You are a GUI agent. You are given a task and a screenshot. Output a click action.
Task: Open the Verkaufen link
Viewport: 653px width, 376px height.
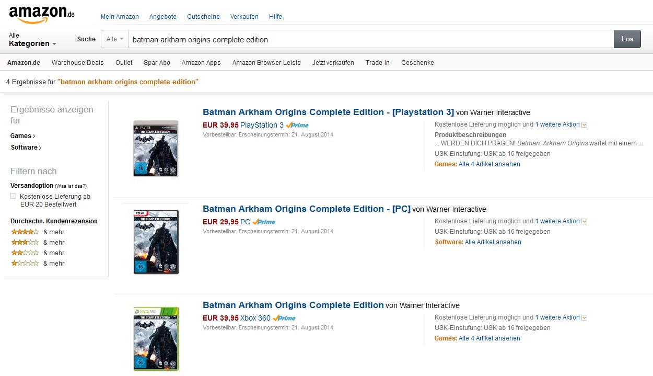tap(244, 17)
